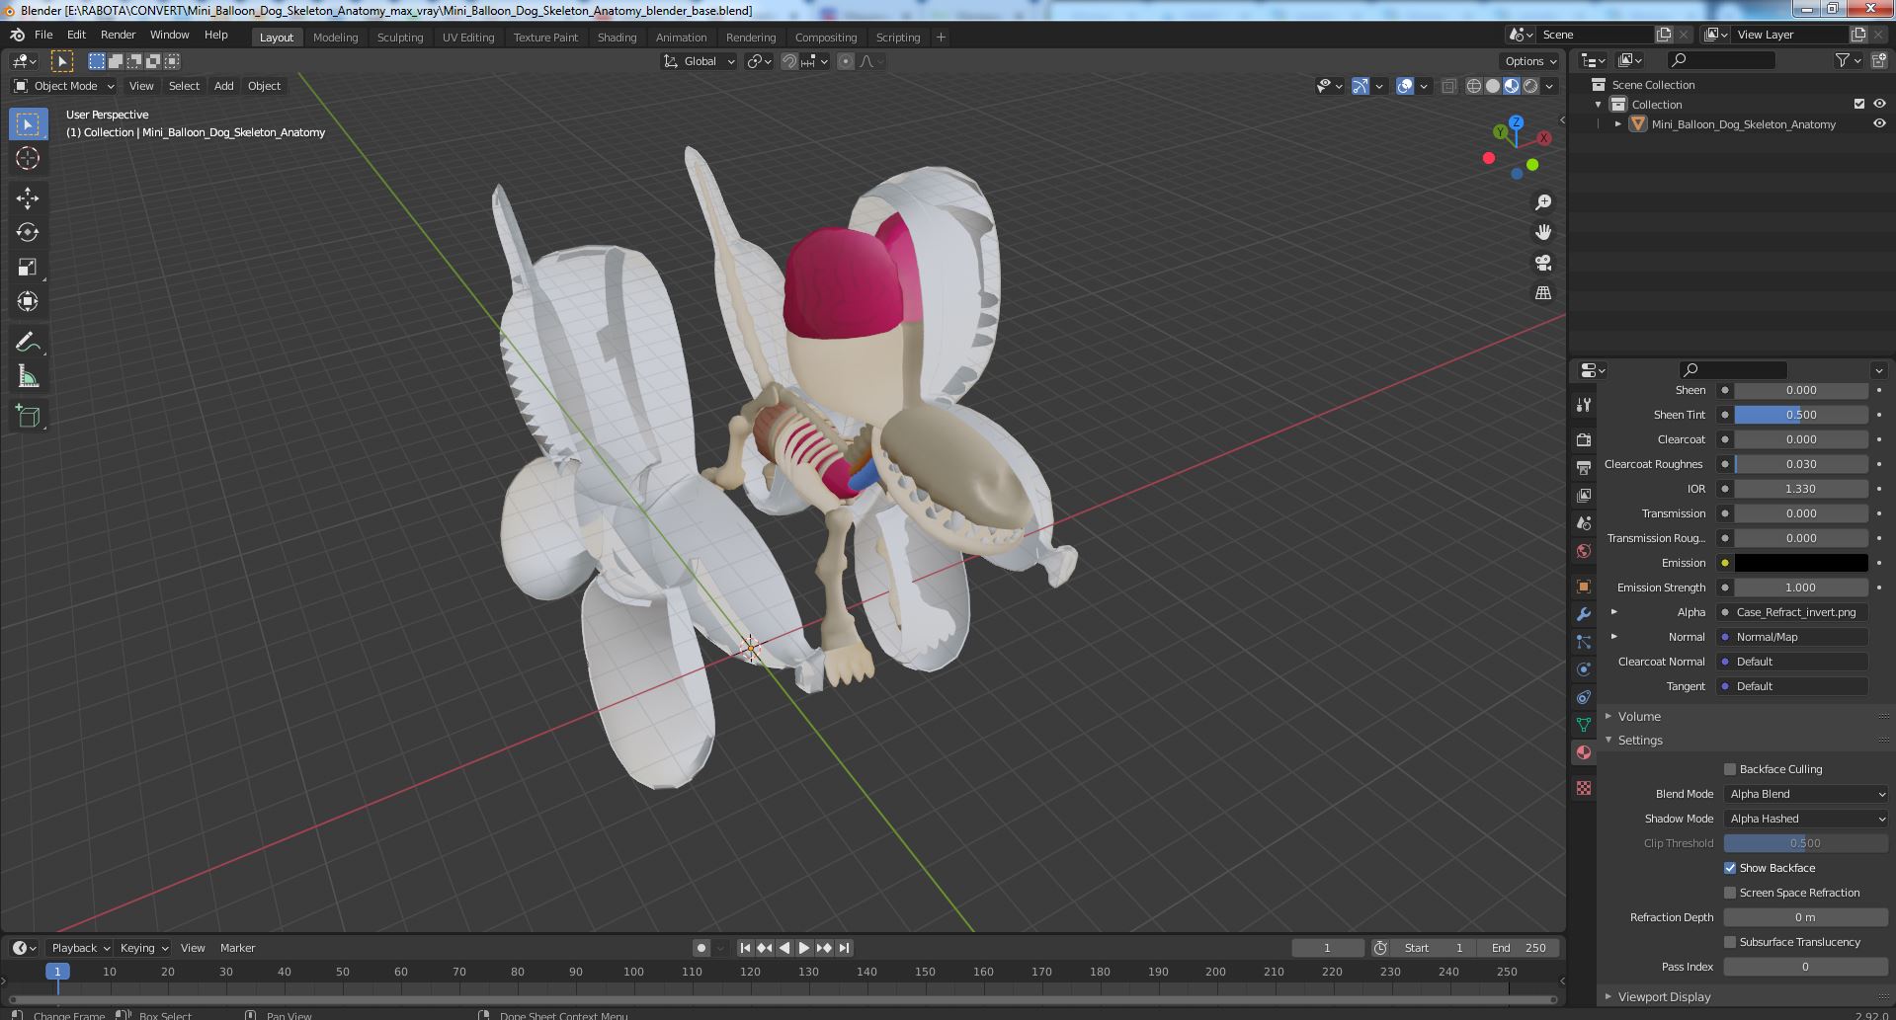Switch to the Modeling workspace tab
Screen dimensions: 1896x1020
click(x=335, y=37)
